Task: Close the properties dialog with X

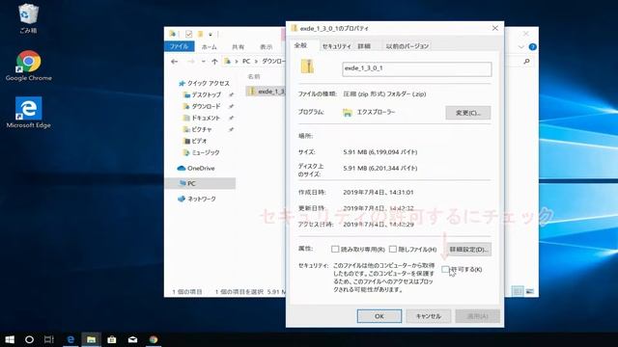Action: 495,28
